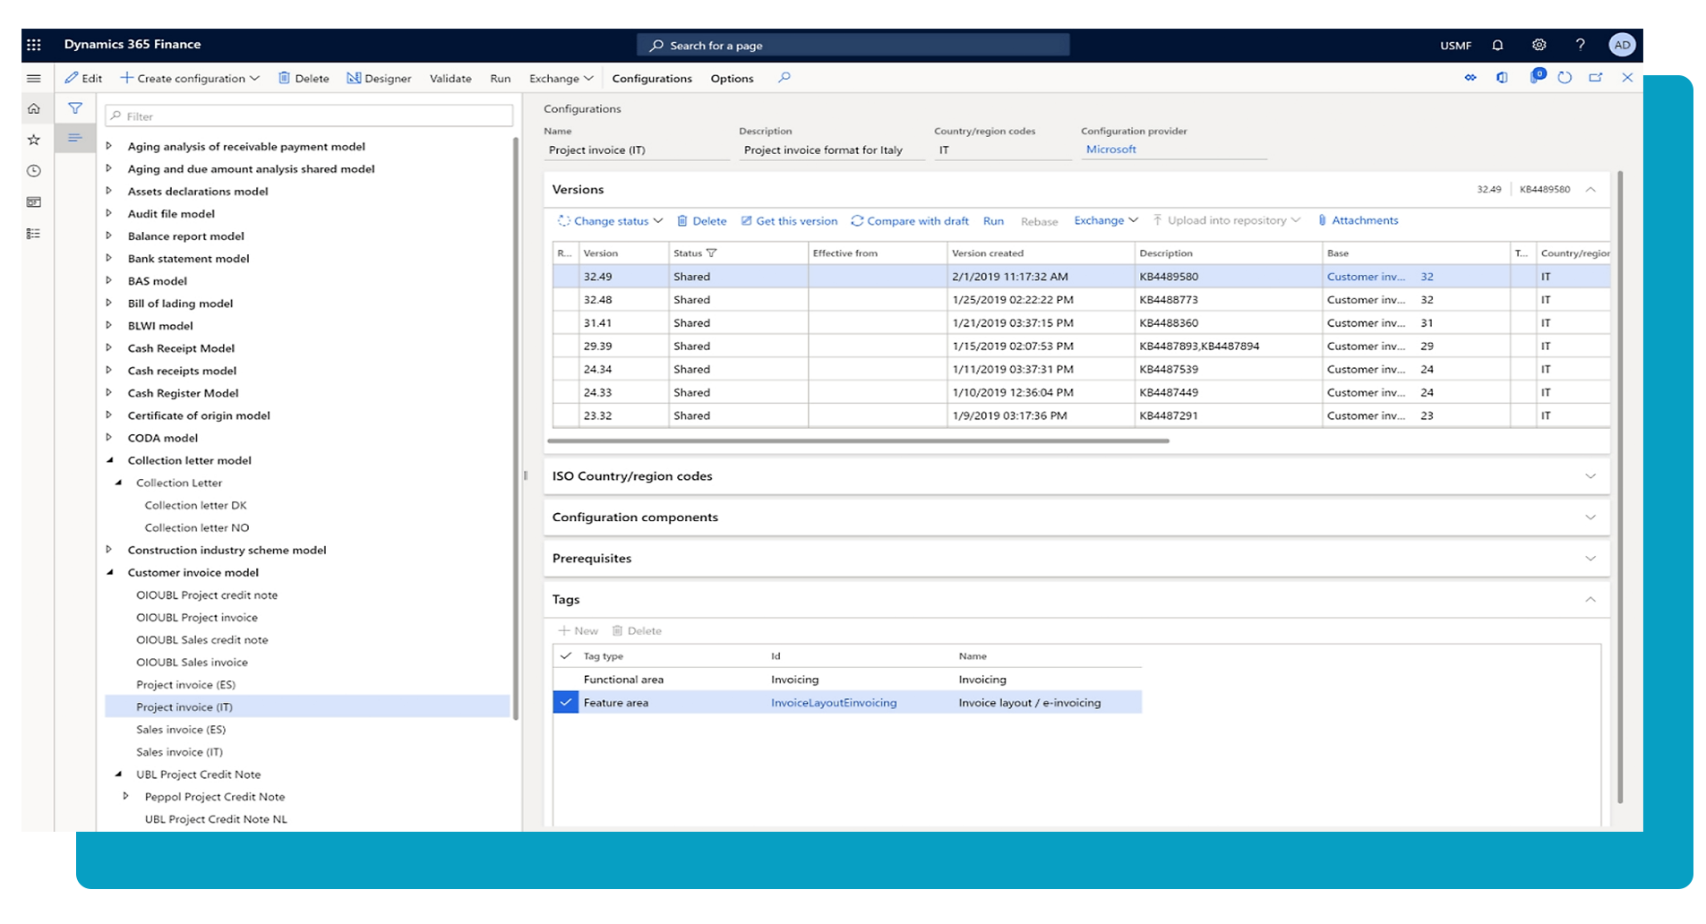Select row marker for version 32.48
The width and height of the screenshot is (1706, 924).
[x=565, y=300]
